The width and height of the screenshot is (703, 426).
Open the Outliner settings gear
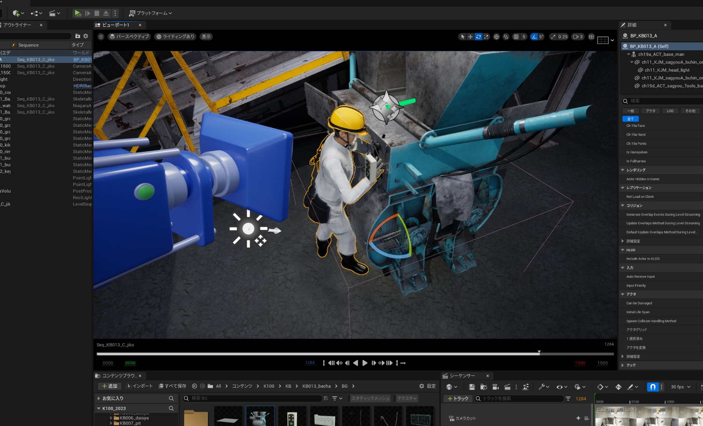pos(85,36)
